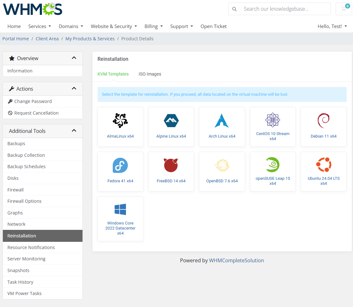
Task: Open Disks in the sidebar
Action: click(43, 178)
